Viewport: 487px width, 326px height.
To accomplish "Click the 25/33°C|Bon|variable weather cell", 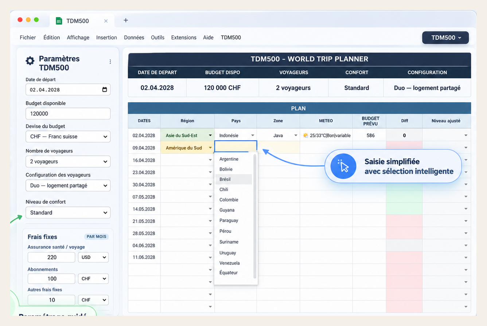I will [326, 135].
